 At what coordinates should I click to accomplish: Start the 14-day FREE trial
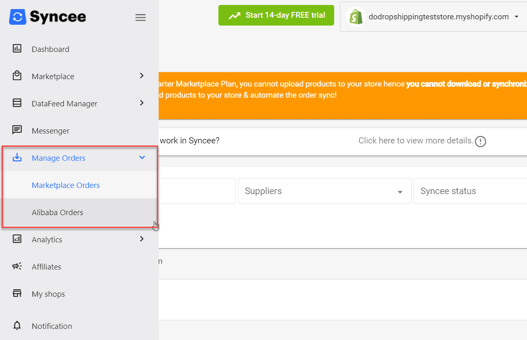(276, 16)
